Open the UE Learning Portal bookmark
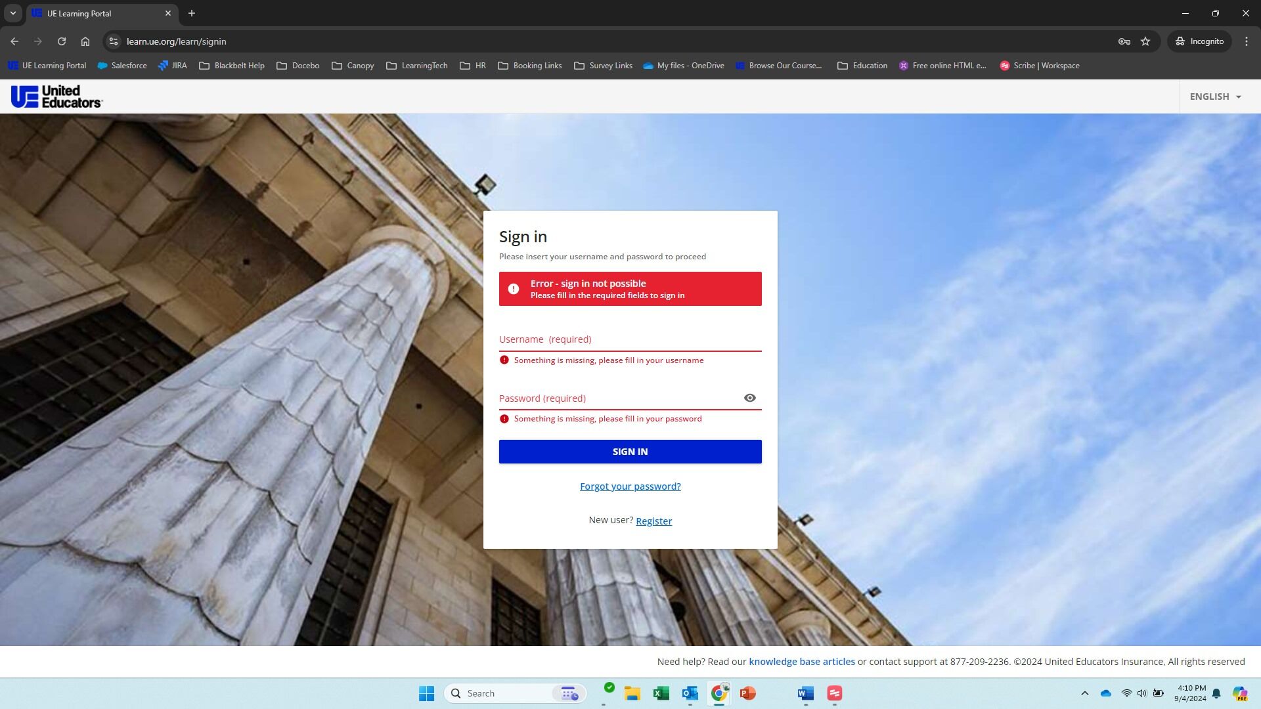This screenshot has width=1261, height=709. click(47, 66)
